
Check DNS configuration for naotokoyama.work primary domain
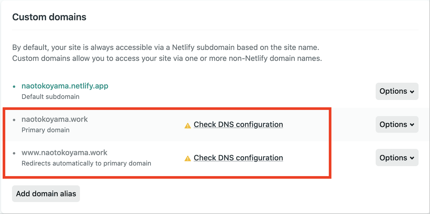[238, 124]
